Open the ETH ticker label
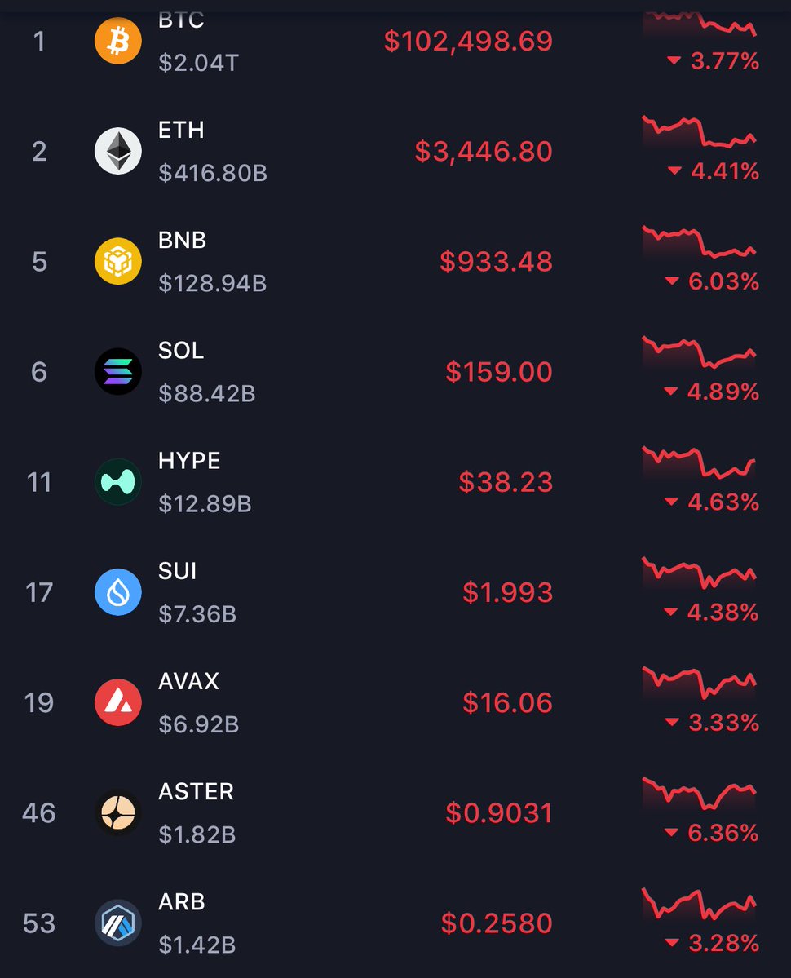The image size is (791, 978). point(181,131)
